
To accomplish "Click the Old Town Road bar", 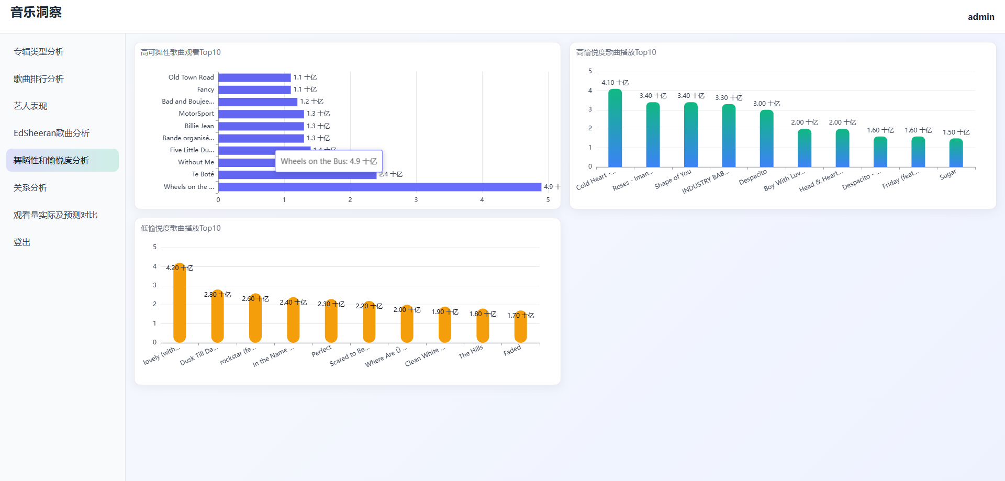I will (x=254, y=77).
